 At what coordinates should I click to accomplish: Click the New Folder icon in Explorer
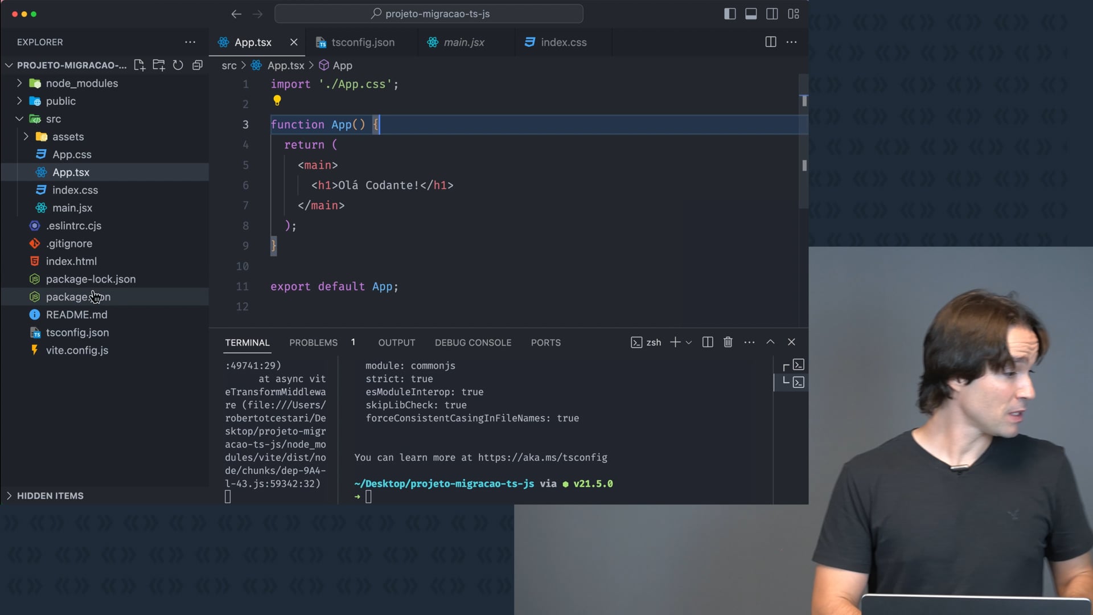(159, 65)
